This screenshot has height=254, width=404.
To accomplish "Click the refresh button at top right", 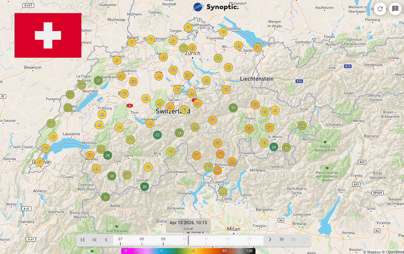I will (380, 9).
